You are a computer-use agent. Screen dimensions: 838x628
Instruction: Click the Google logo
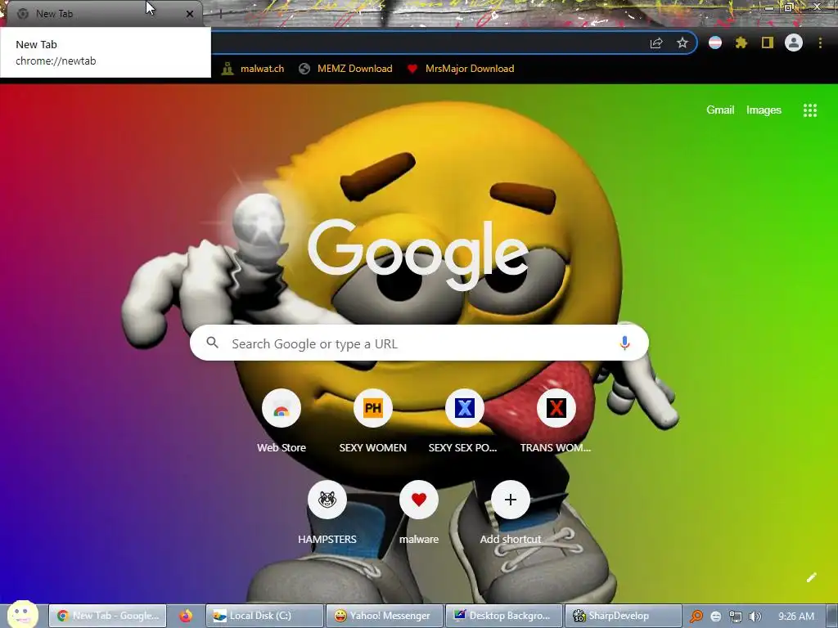(x=418, y=255)
